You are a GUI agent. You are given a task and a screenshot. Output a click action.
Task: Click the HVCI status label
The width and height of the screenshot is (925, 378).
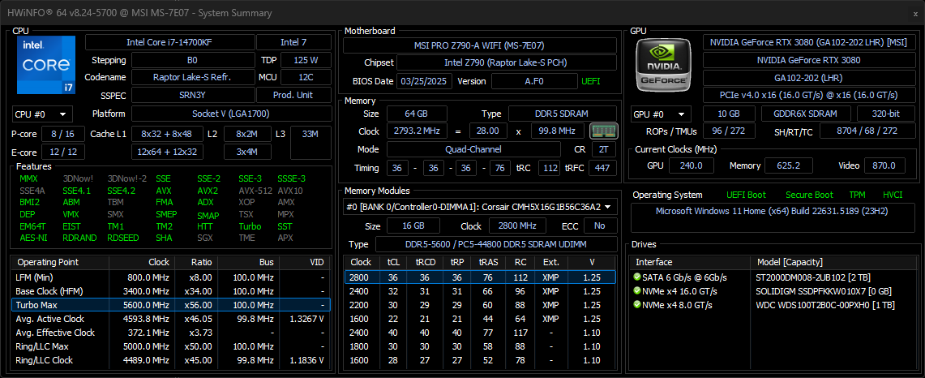coord(892,195)
